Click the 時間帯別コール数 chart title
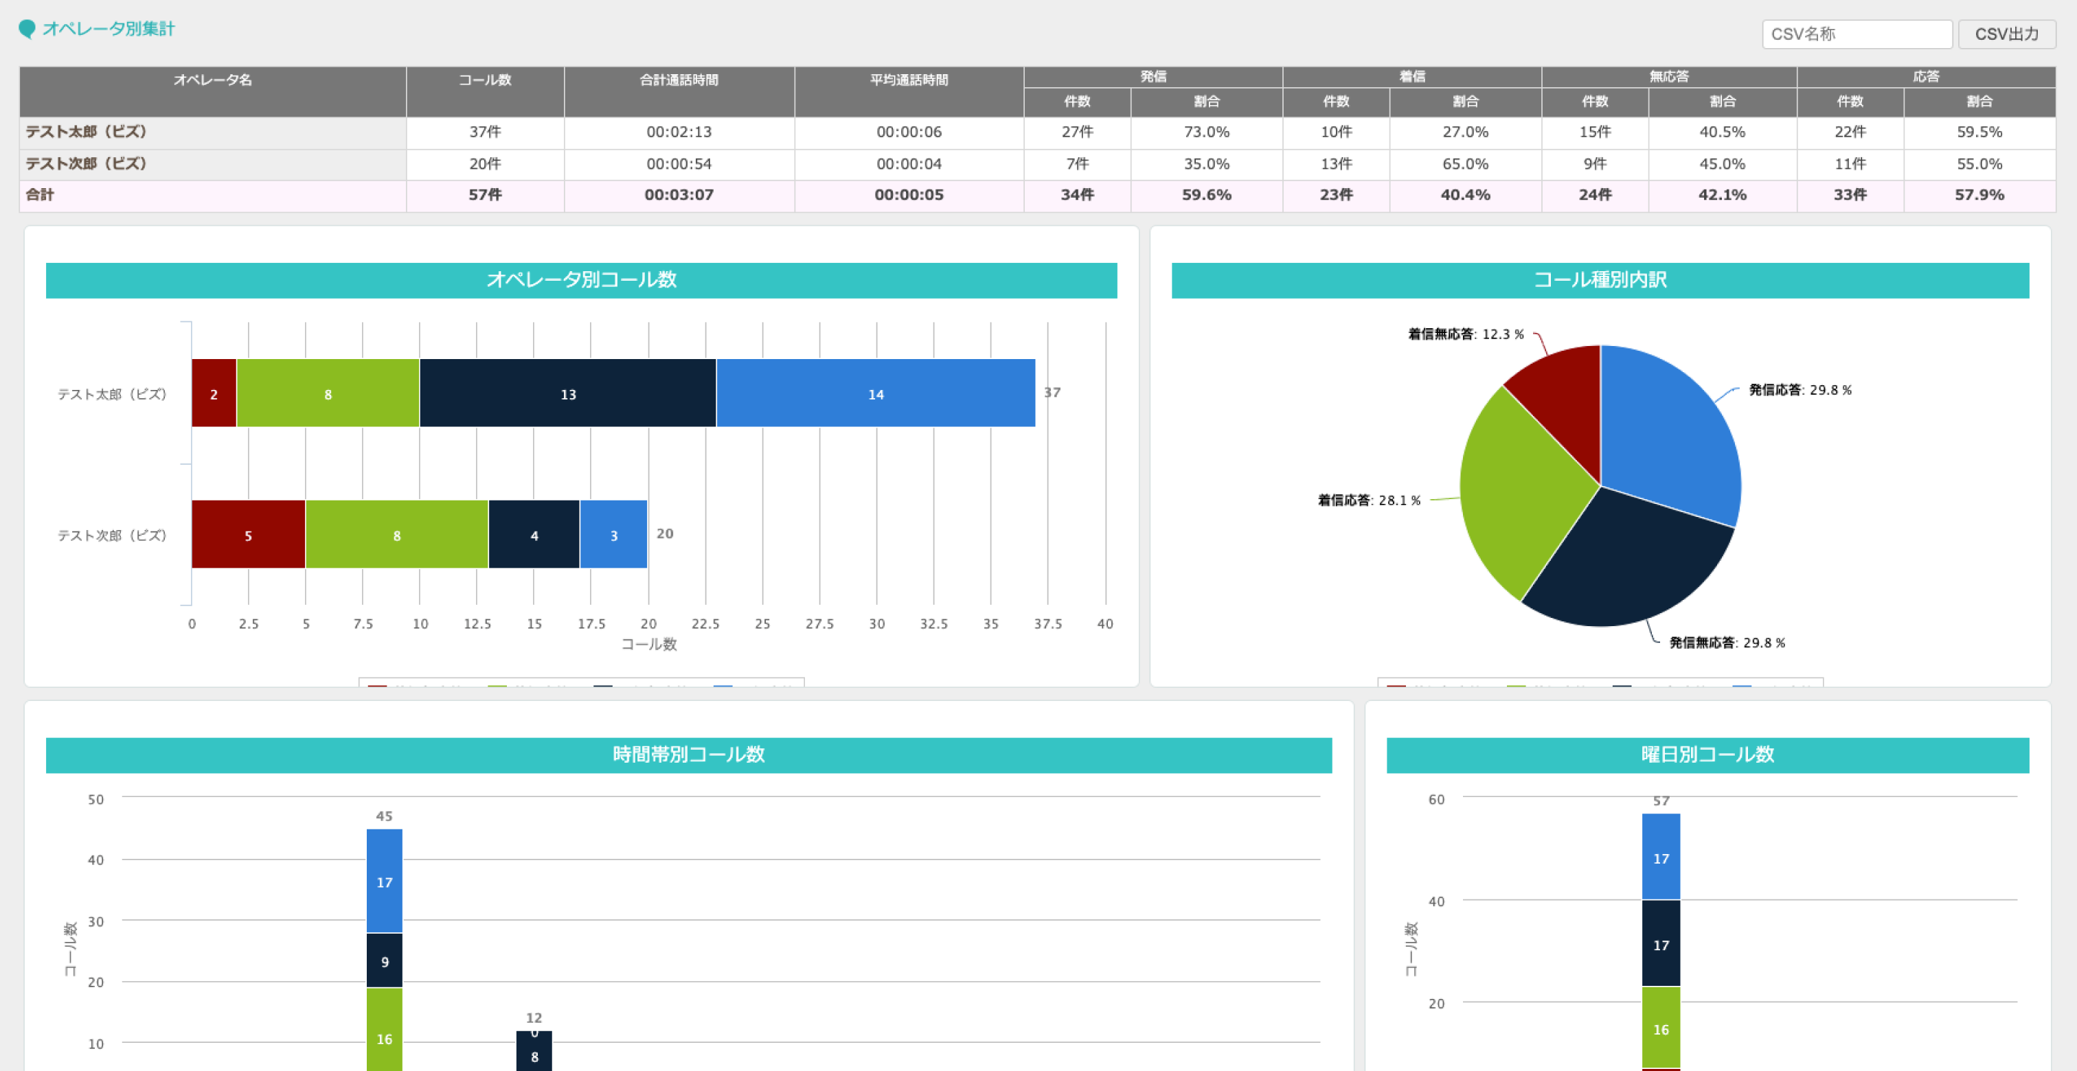Viewport: 2077px width, 1071px height. pos(689,755)
